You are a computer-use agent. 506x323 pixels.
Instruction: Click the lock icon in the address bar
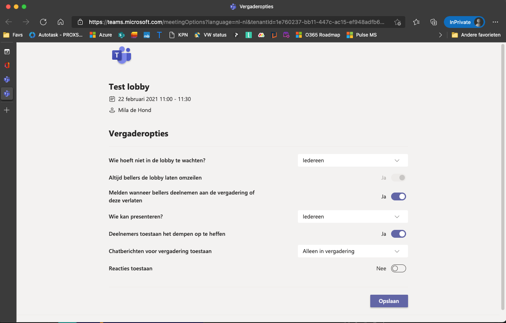[80, 22]
